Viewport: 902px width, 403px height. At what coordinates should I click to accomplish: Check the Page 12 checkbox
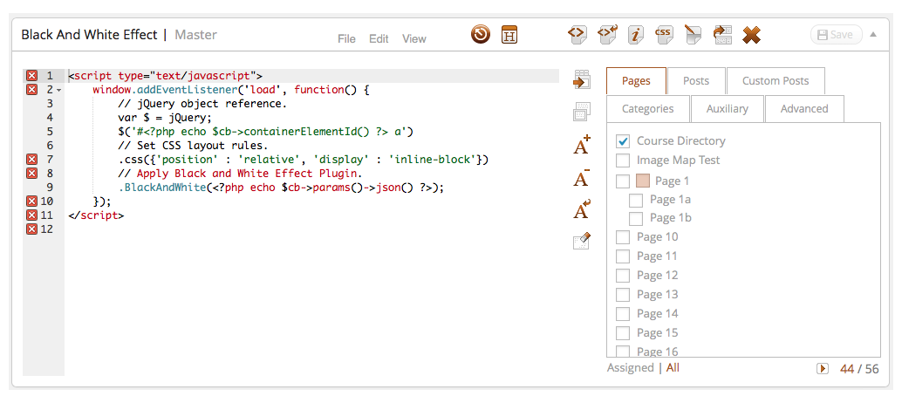[x=623, y=276]
